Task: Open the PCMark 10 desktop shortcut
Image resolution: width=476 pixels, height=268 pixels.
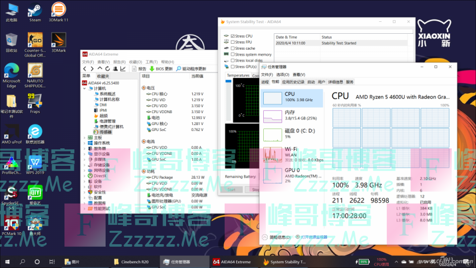Action: click(11, 225)
